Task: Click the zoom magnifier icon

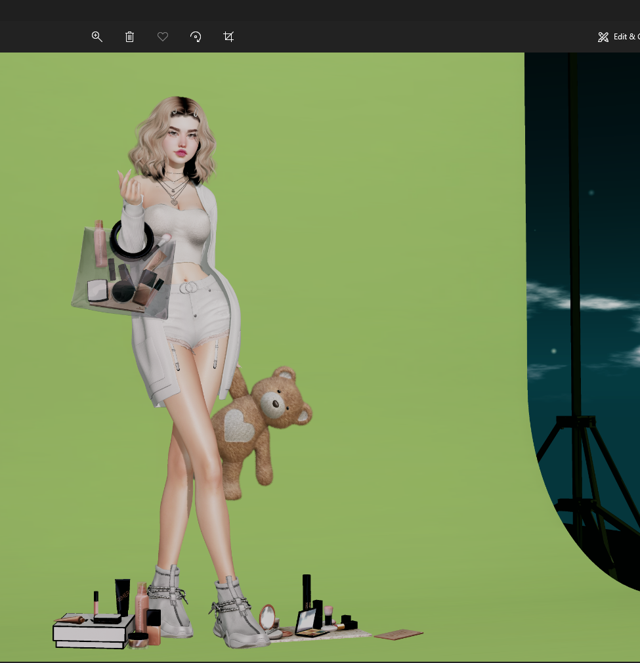Action: (96, 37)
